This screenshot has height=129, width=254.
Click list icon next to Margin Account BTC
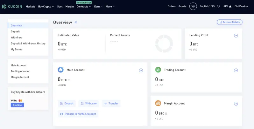166,113
